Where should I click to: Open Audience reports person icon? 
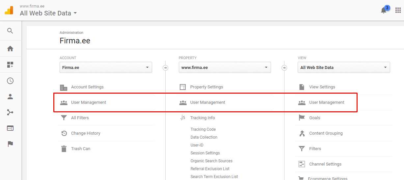tap(10, 97)
